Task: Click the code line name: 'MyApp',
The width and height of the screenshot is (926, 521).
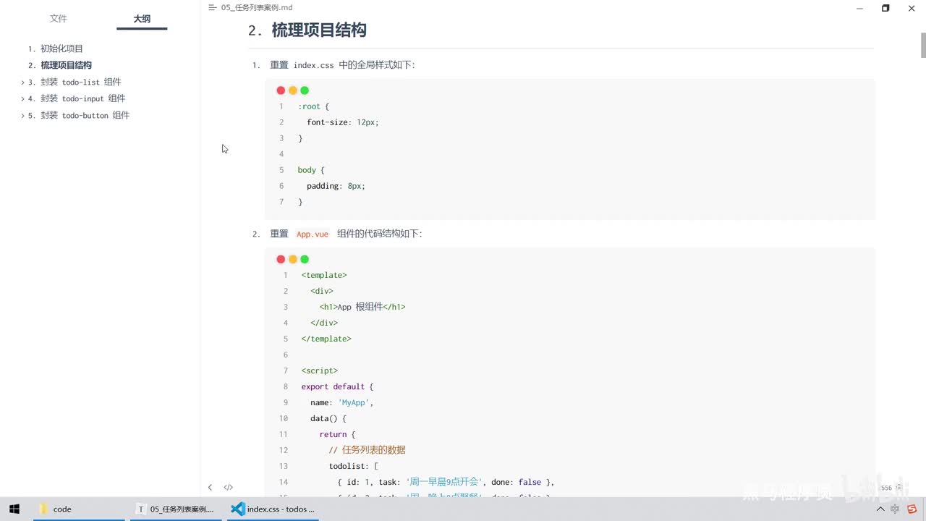Action: click(342, 402)
